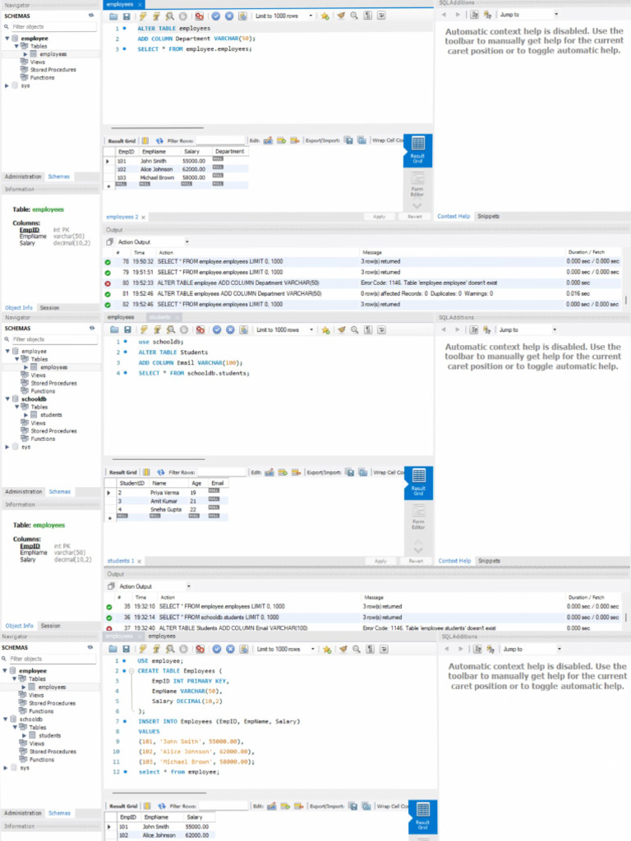Export recordset icon in Department result grid

(x=348, y=140)
